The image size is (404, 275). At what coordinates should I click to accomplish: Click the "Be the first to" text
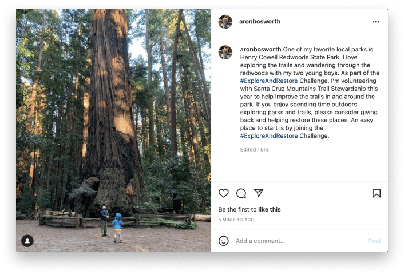237,210
